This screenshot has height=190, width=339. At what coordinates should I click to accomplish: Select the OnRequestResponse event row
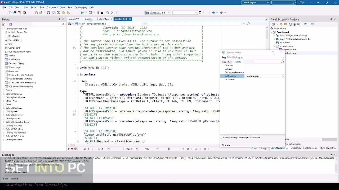[x=253, y=72]
